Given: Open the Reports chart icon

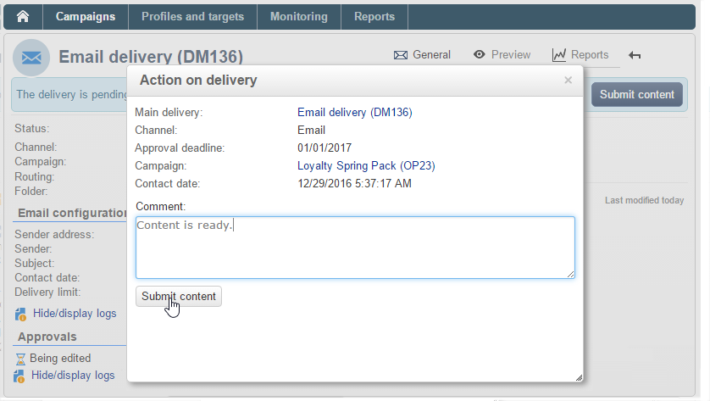Looking at the screenshot, I should click(x=558, y=55).
